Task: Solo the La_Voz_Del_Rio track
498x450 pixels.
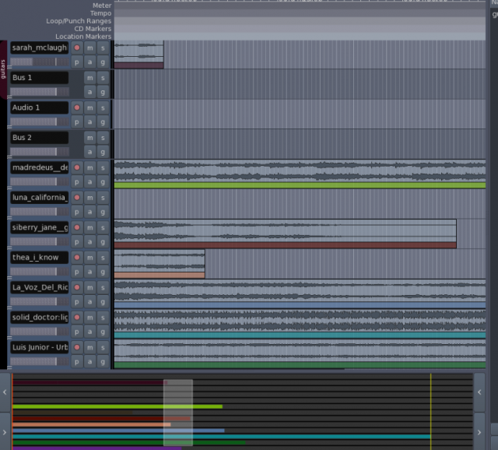Action: [x=103, y=287]
